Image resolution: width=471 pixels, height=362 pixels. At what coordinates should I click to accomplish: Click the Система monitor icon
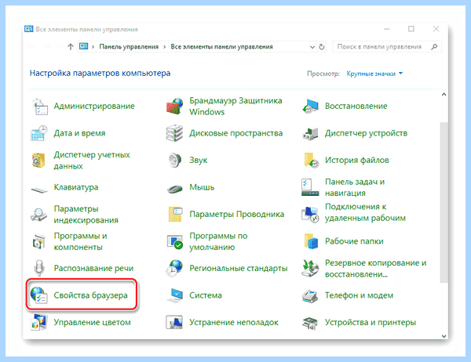pos(175,295)
